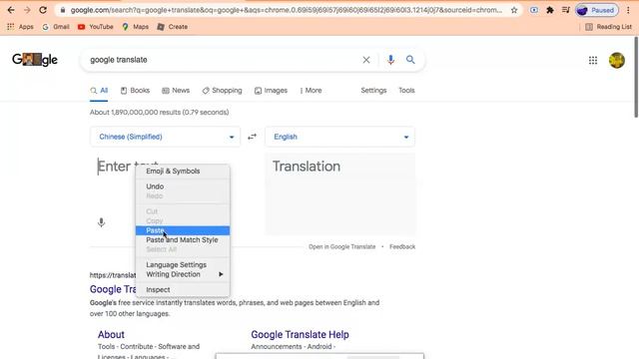
Task: Switch to the Images tab
Action: [271, 91]
